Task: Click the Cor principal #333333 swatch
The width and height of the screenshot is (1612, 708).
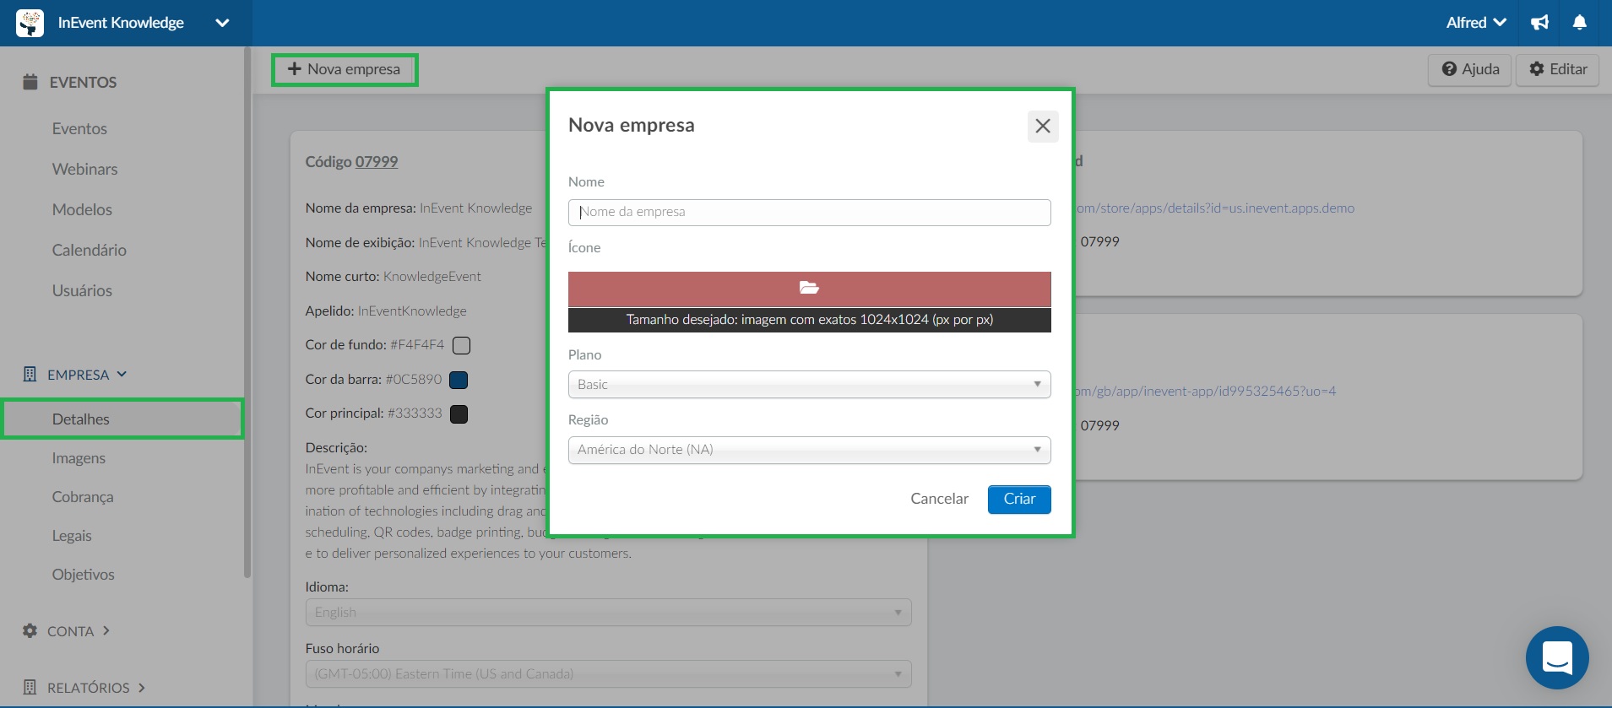Action: pyautogui.click(x=459, y=413)
